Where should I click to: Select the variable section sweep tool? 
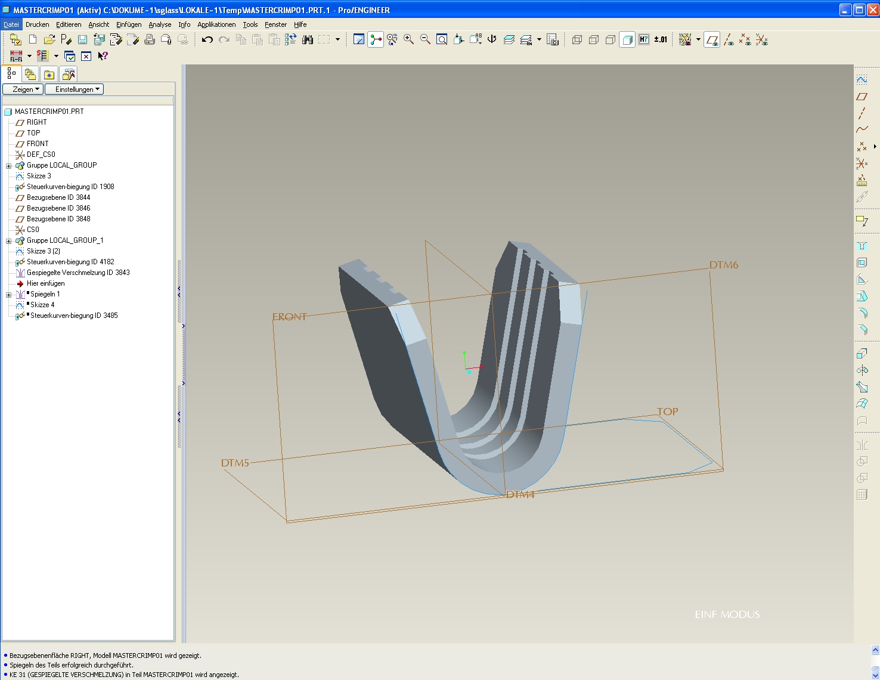tap(862, 387)
